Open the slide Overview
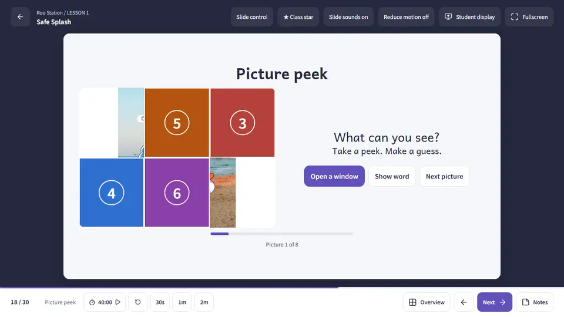The height and width of the screenshot is (317, 564). pos(427,302)
